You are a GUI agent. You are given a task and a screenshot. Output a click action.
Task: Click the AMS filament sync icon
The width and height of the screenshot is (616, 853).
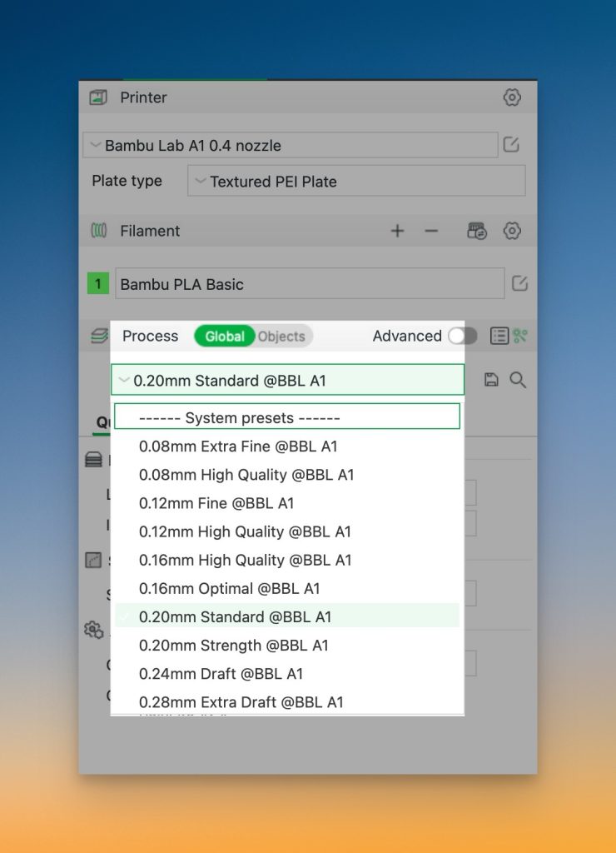476,231
